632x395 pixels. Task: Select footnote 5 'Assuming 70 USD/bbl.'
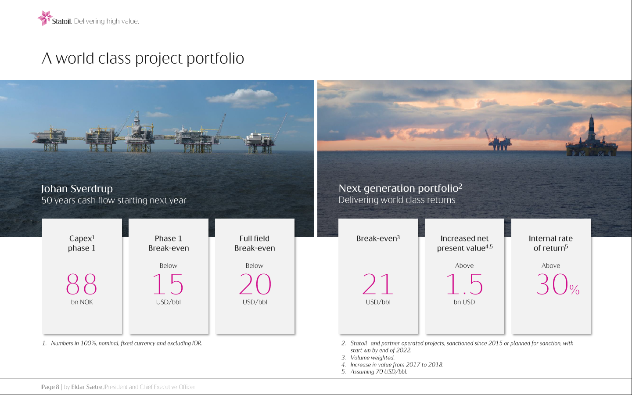(374, 372)
